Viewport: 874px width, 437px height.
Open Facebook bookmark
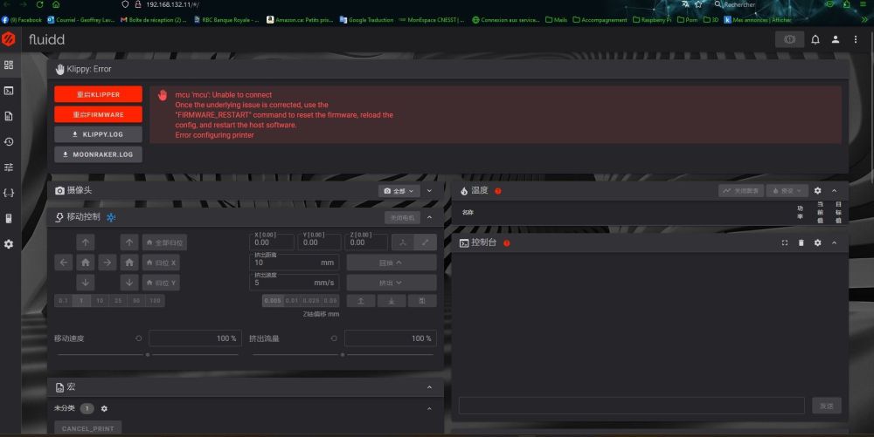pos(22,20)
